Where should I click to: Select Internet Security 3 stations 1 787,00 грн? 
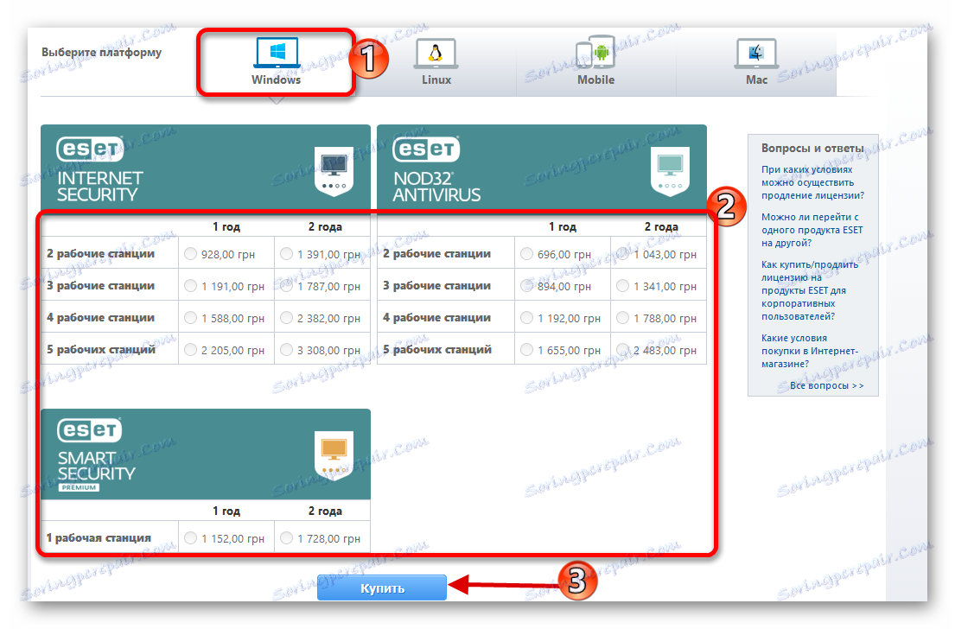(x=286, y=286)
